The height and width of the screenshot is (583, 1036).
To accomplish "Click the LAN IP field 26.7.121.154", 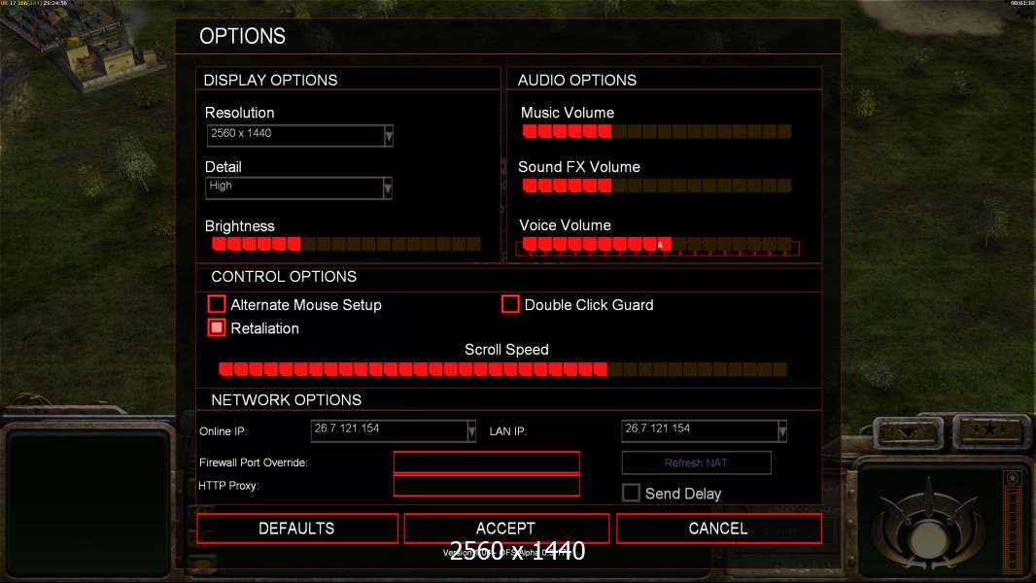I will (705, 431).
